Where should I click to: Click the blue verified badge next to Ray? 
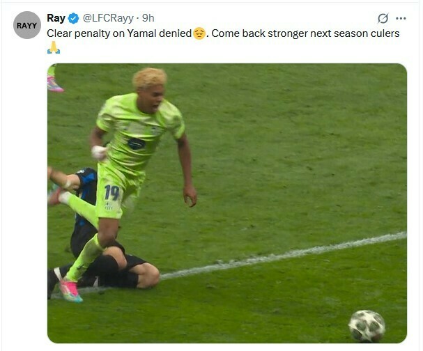(73, 18)
